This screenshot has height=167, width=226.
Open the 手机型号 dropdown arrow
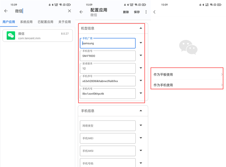(x=141, y=55)
